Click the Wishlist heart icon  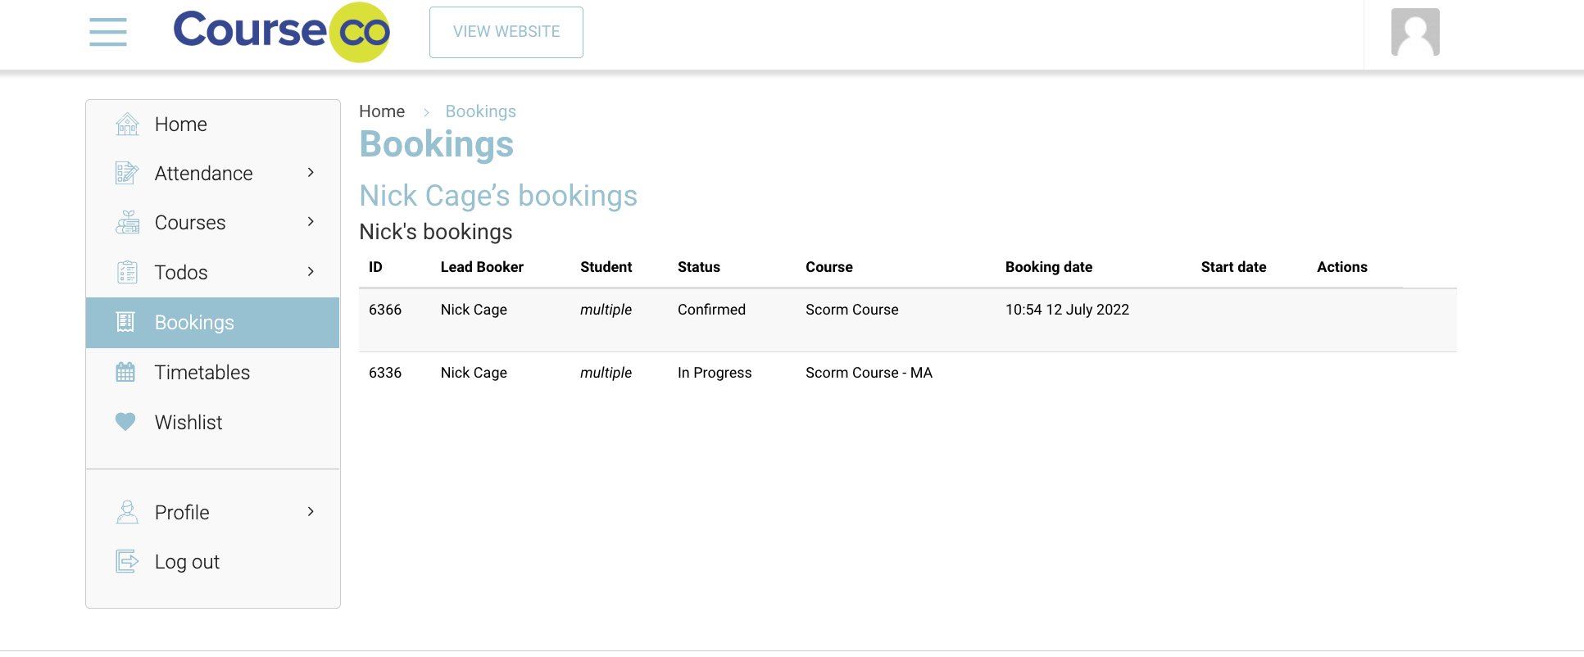125,422
